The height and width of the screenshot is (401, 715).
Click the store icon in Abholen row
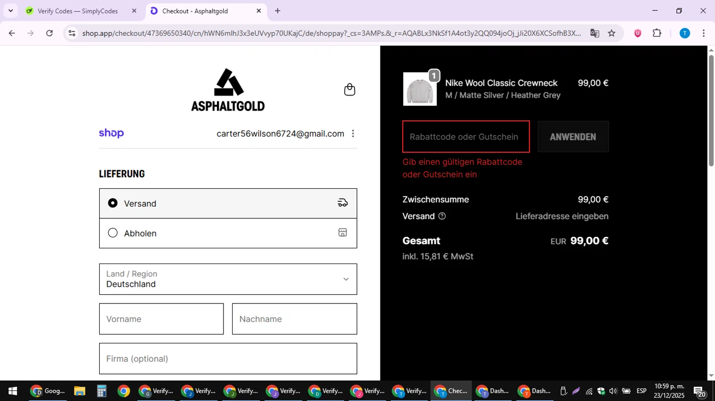tap(343, 233)
